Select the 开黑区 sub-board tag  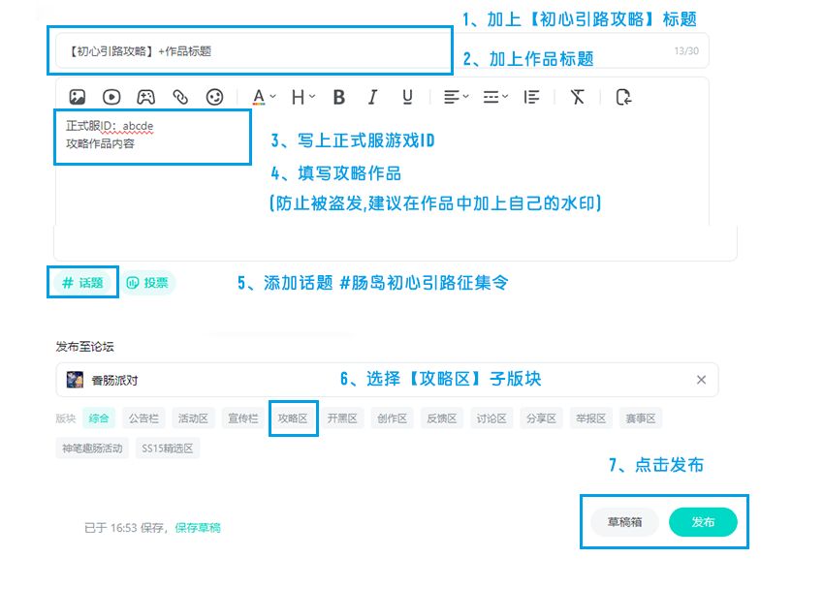tap(342, 418)
